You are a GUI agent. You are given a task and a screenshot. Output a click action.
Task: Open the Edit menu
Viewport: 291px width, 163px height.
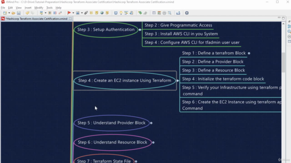pyautogui.click(x=10, y=8)
